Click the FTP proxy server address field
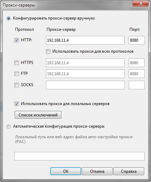 (x=85, y=74)
